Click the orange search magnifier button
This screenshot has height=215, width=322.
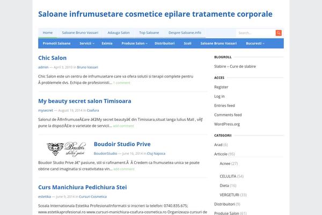(279, 33)
